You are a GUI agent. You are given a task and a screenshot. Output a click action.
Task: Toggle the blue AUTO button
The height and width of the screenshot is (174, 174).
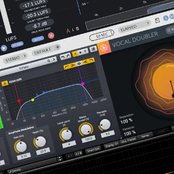pyautogui.click(x=38, y=39)
